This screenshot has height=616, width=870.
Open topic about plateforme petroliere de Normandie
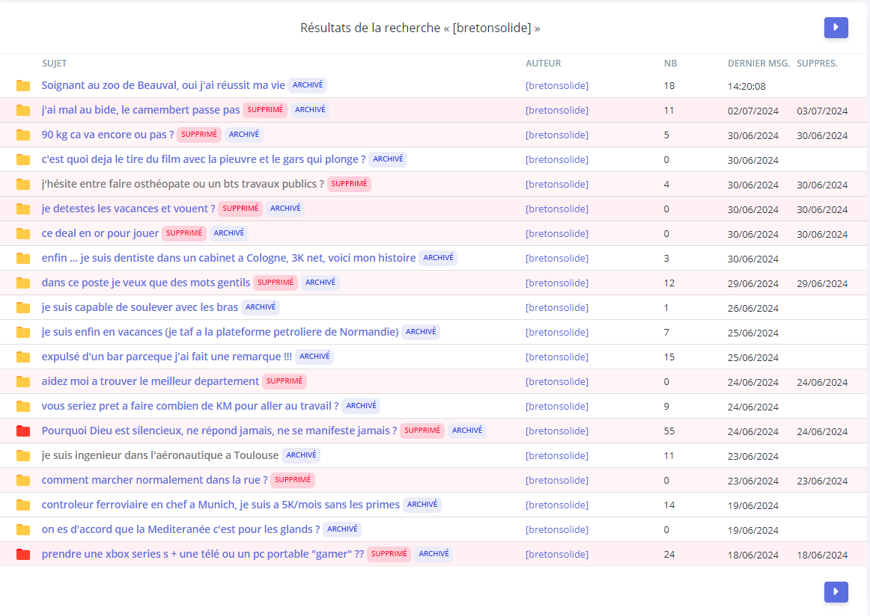[219, 332]
